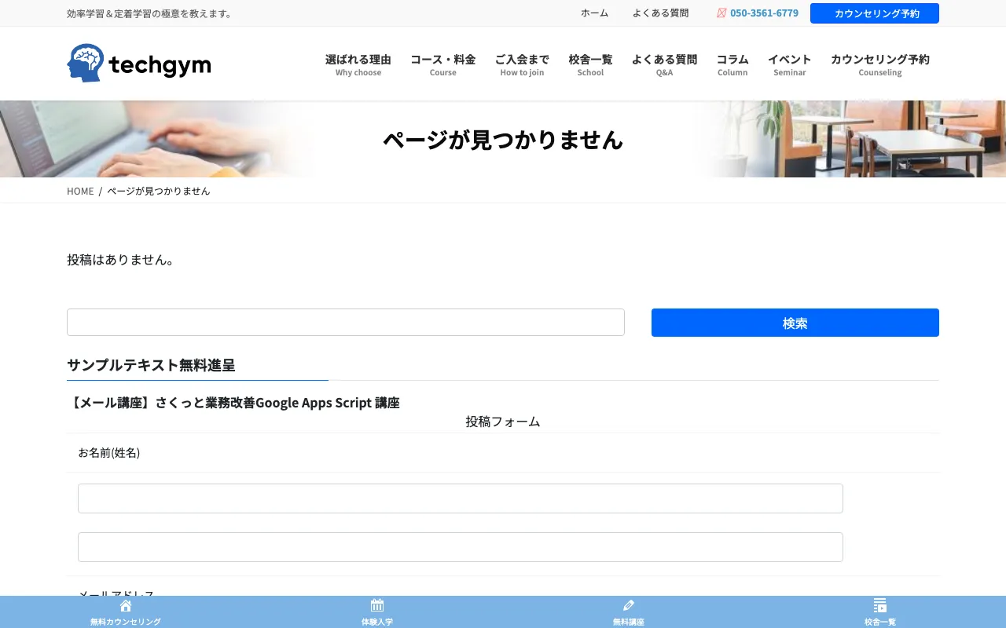Select the home icon for 無料カウンセリング
The width and height of the screenshot is (1006, 628).
click(125, 605)
